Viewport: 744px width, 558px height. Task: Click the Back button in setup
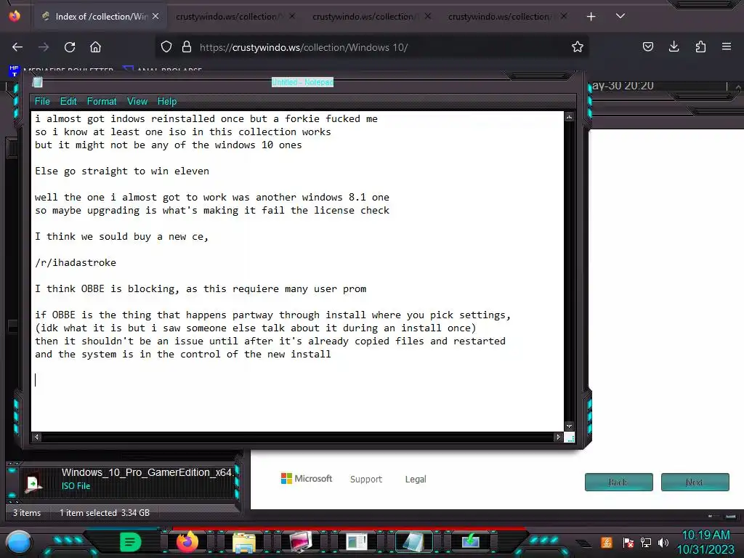(619, 482)
